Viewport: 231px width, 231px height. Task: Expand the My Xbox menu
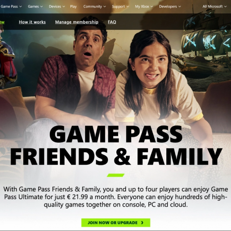pyautogui.click(x=144, y=7)
